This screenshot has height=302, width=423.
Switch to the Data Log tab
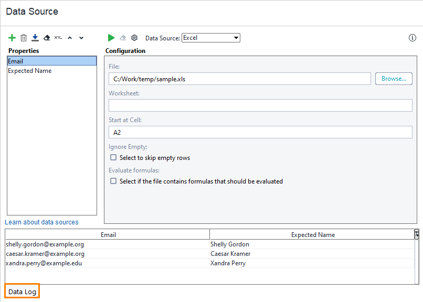click(x=22, y=291)
